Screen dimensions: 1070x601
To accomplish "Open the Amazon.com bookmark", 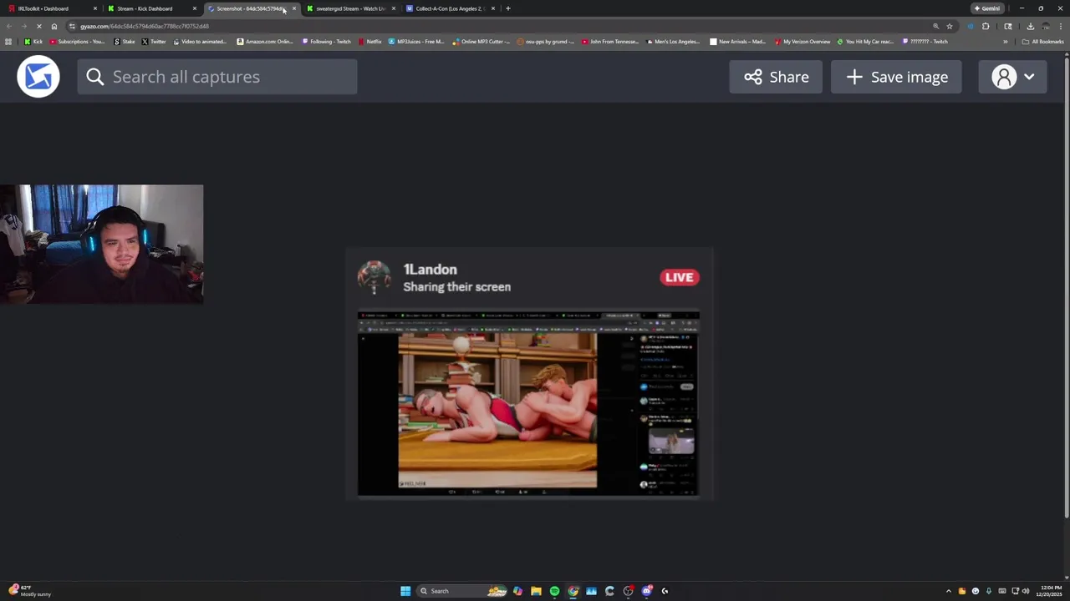I will [x=265, y=42].
